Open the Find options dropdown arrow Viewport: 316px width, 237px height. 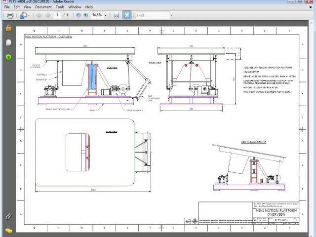171,15
